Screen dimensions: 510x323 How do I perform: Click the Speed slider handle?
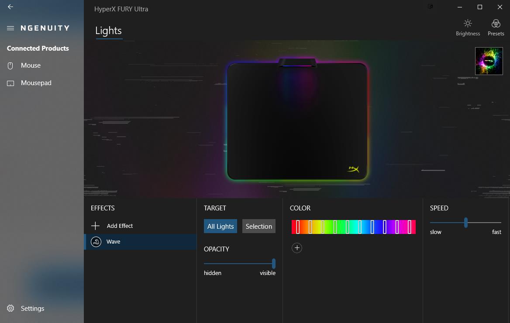(x=466, y=223)
